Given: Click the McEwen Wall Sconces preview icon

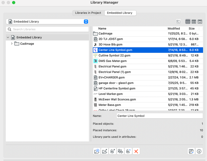Looking at the screenshot, I should coord(95,99).
